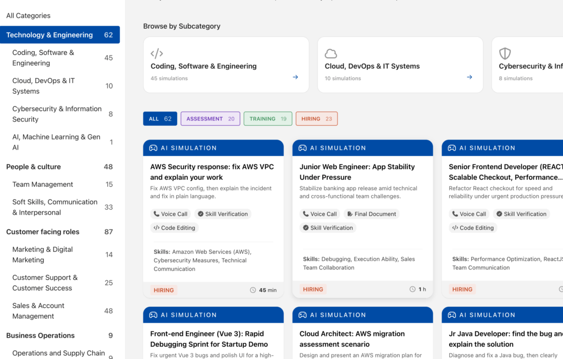563x359 pixels.
Task: Filter simulations by HIRING
Action: click(x=316, y=119)
